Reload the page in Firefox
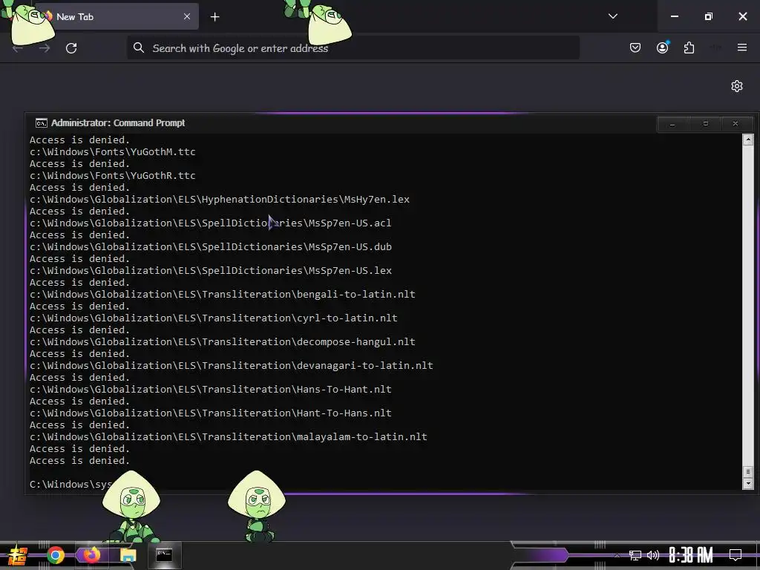Image resolution: width=760 pixels, height=570 pixels. point(71,48)
